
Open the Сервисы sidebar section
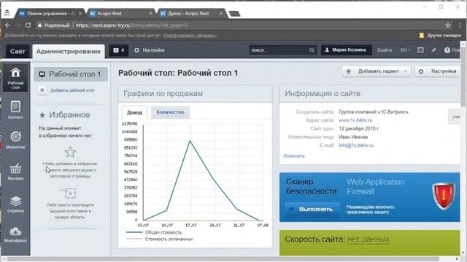(15, 204)
